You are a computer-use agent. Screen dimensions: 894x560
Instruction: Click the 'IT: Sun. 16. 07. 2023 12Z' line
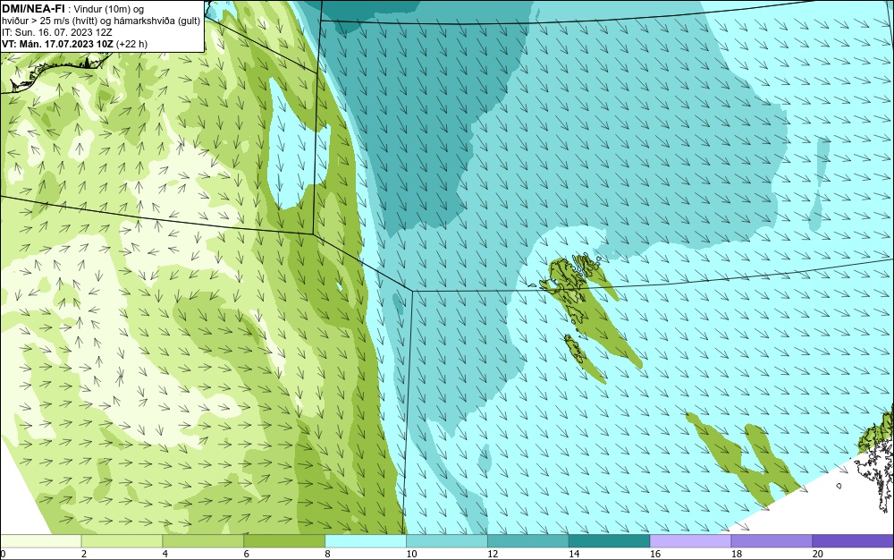pyautogui.click(x=57, y=32)
